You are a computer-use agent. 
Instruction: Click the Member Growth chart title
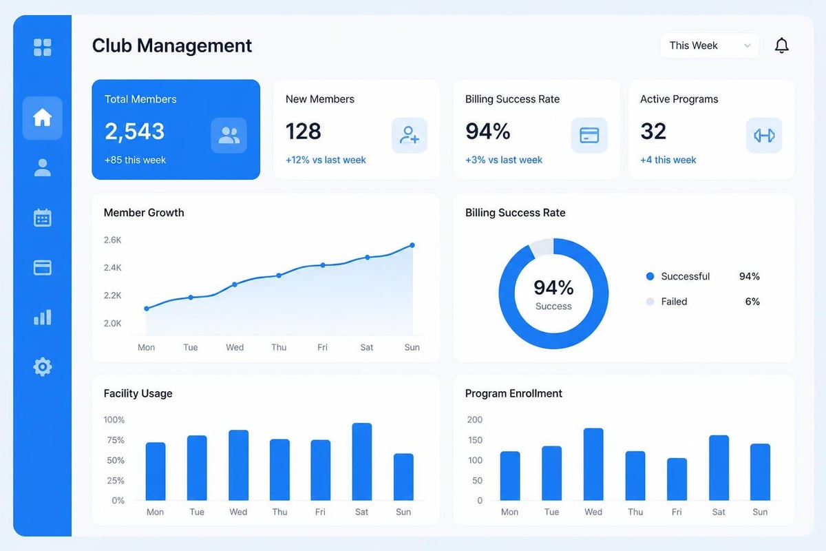(144, 213)
